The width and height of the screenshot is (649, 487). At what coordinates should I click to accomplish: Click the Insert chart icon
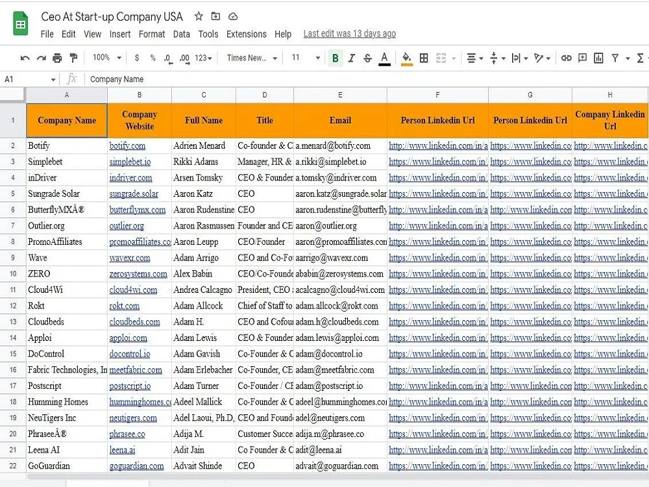598,58
